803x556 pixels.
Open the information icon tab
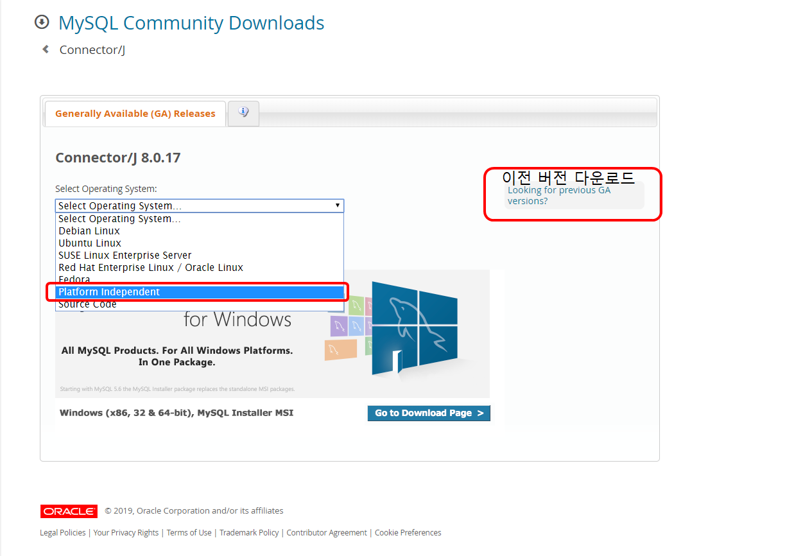pyautogui.click(x=243, y=113)
